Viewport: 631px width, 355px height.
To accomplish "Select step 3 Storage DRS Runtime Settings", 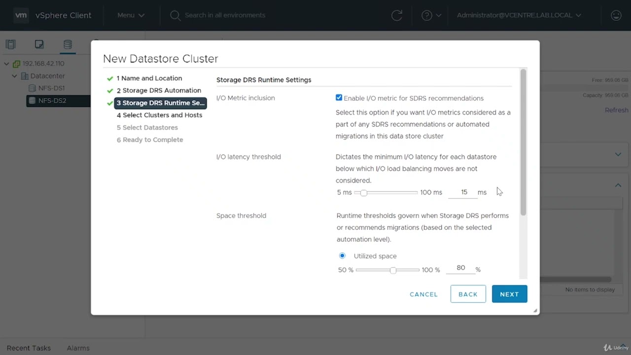I will tap(160, 103).
